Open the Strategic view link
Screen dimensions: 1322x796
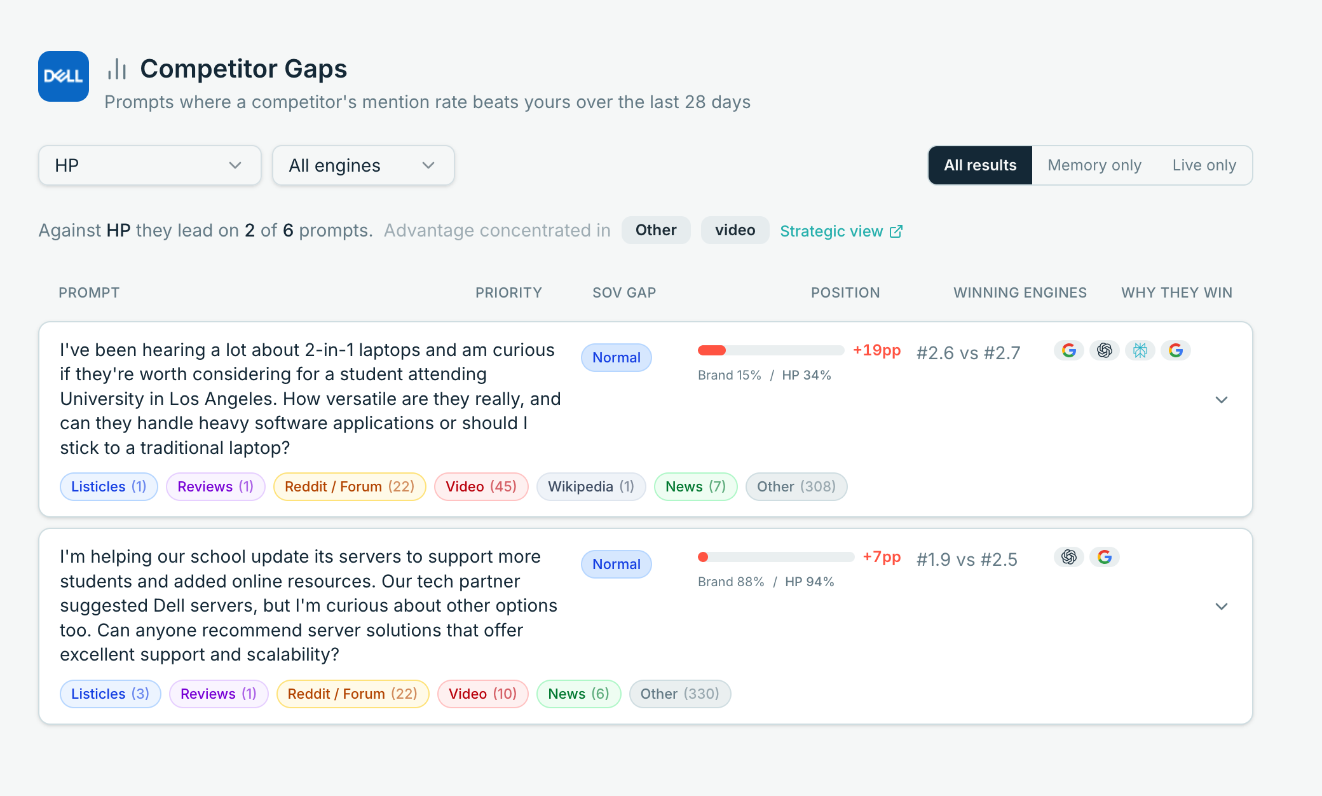click(842, 231)
